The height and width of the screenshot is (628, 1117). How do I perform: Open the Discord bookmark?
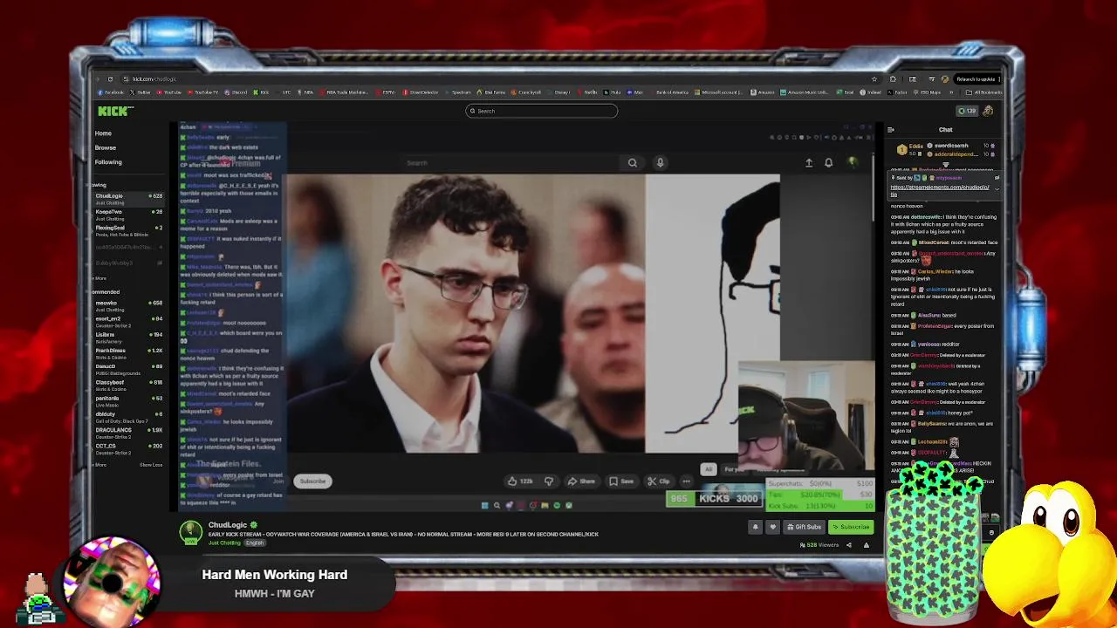[x=236, y=92]
